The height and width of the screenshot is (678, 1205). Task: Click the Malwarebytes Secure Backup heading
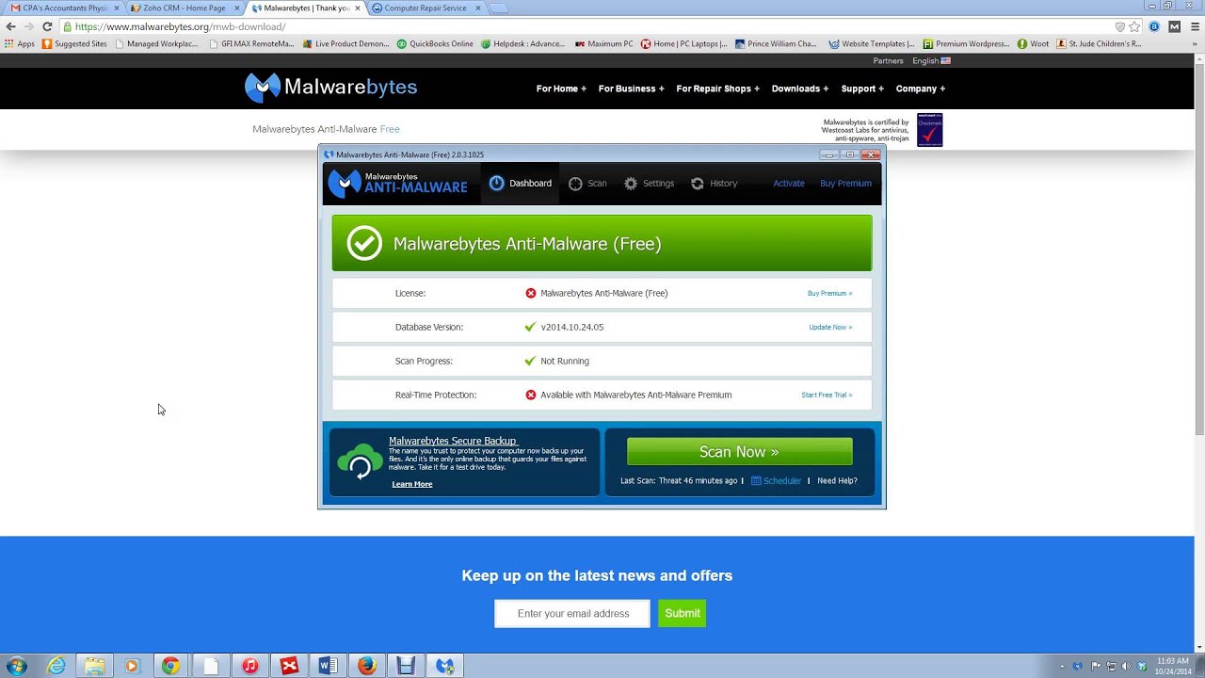(453, 441)
